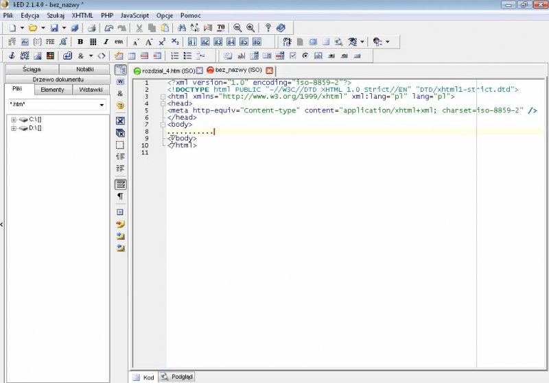Click the printer icon
This screenshot has height=383, width=549.
coord(91,28)
